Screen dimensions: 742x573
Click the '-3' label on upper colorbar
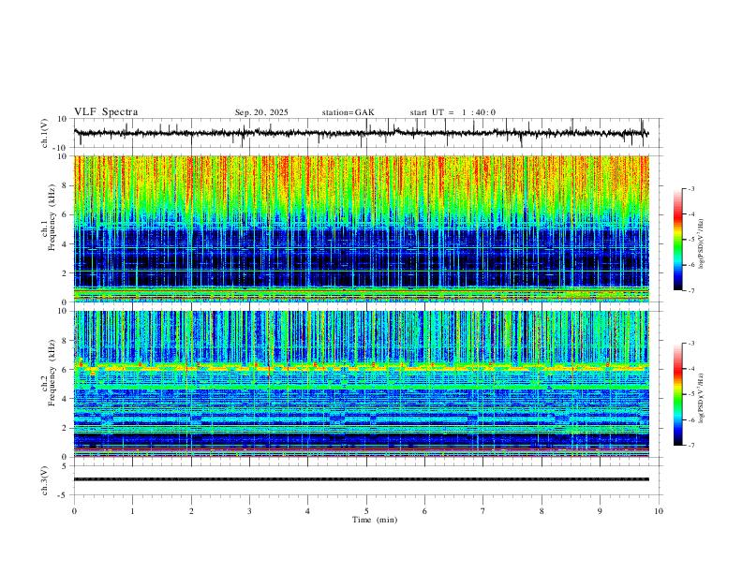[691, 188]
